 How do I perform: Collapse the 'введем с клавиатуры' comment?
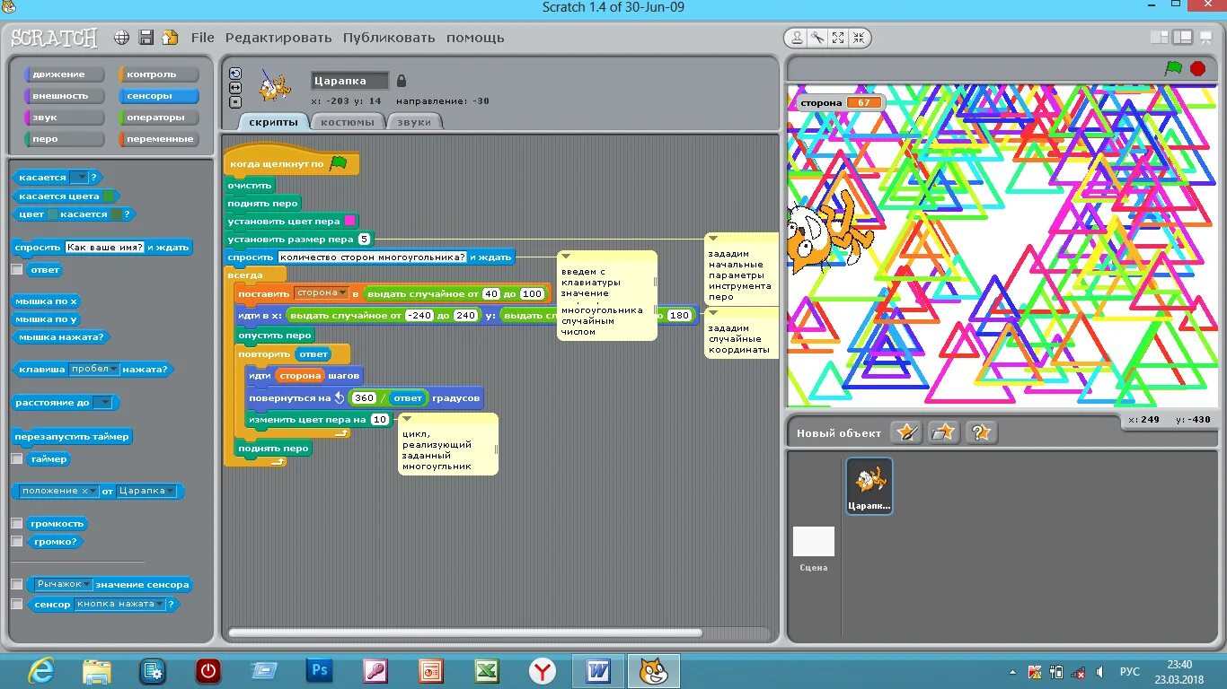coord(565,257)
